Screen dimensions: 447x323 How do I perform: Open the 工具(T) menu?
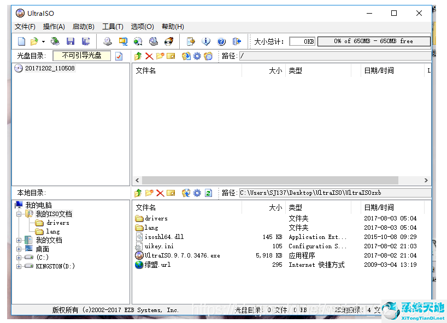[113, 27]
